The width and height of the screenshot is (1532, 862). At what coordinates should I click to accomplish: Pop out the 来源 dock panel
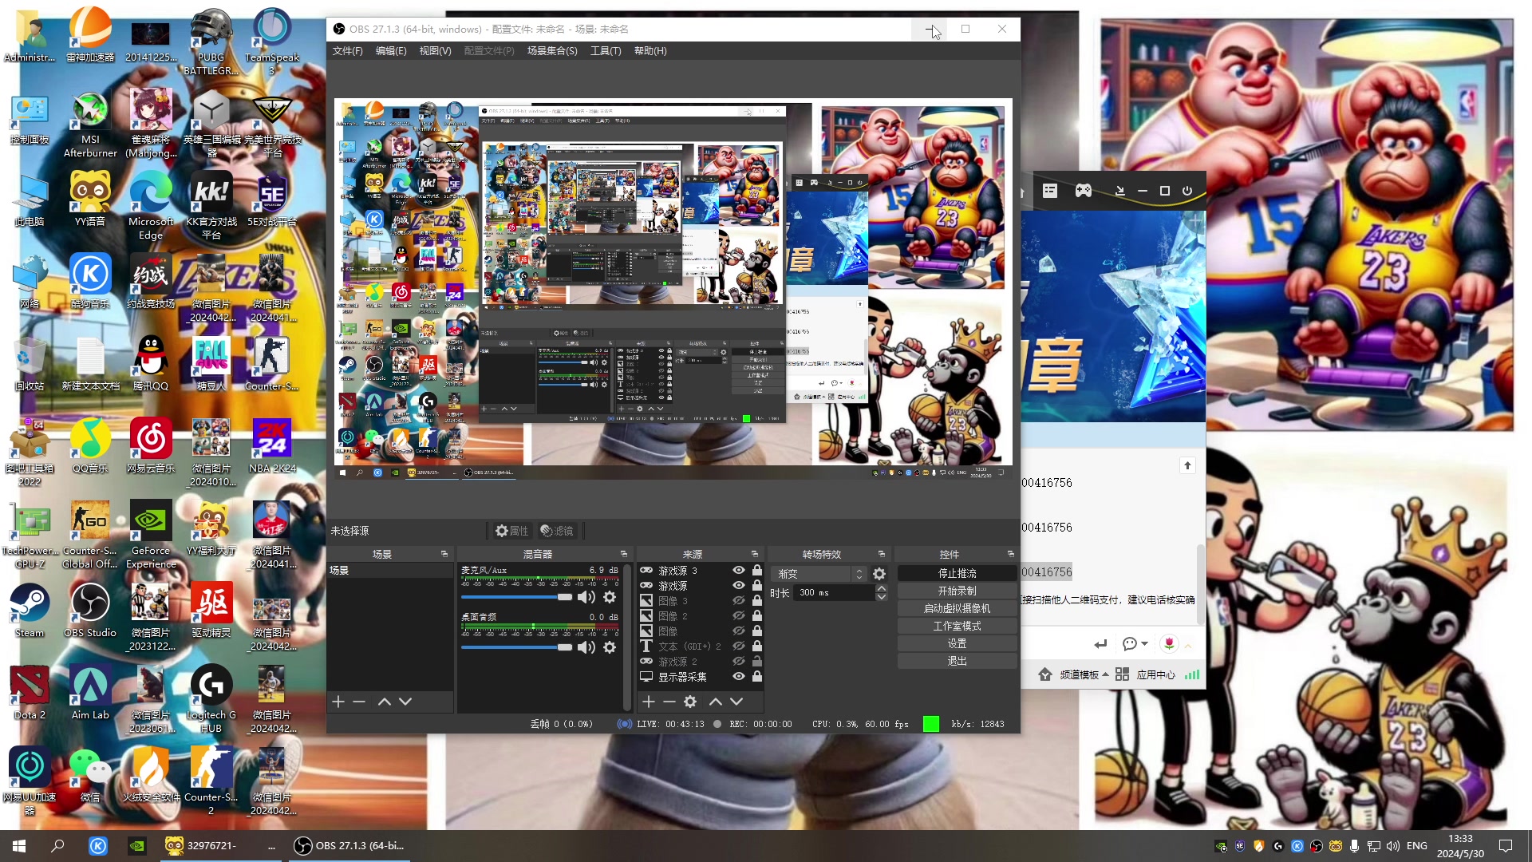click(x=755, y=554)
